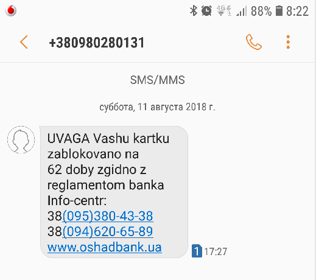The image size is (316, 280).
Task: Tap the SMS/MMS label
Action: click(x=157, y=80)
